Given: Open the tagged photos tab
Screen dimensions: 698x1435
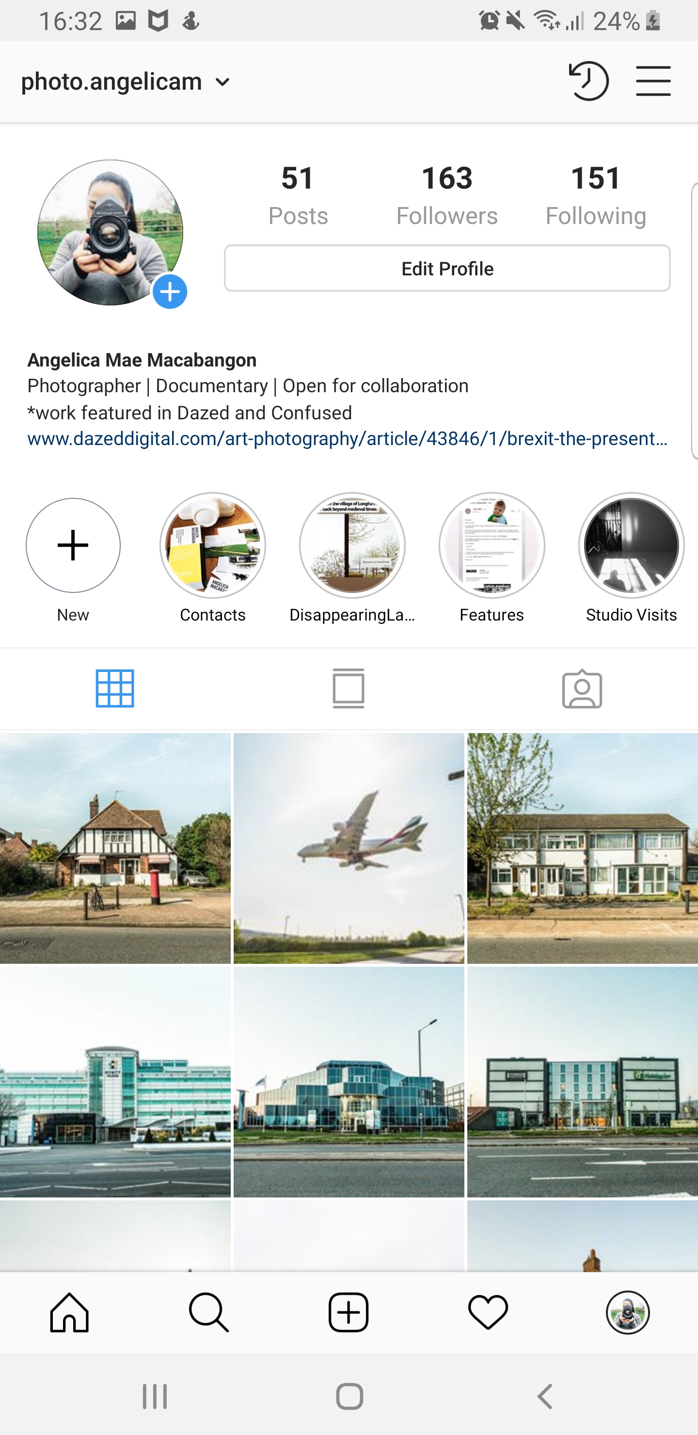Looking at the screenshot, I should (x=582, y=688).
